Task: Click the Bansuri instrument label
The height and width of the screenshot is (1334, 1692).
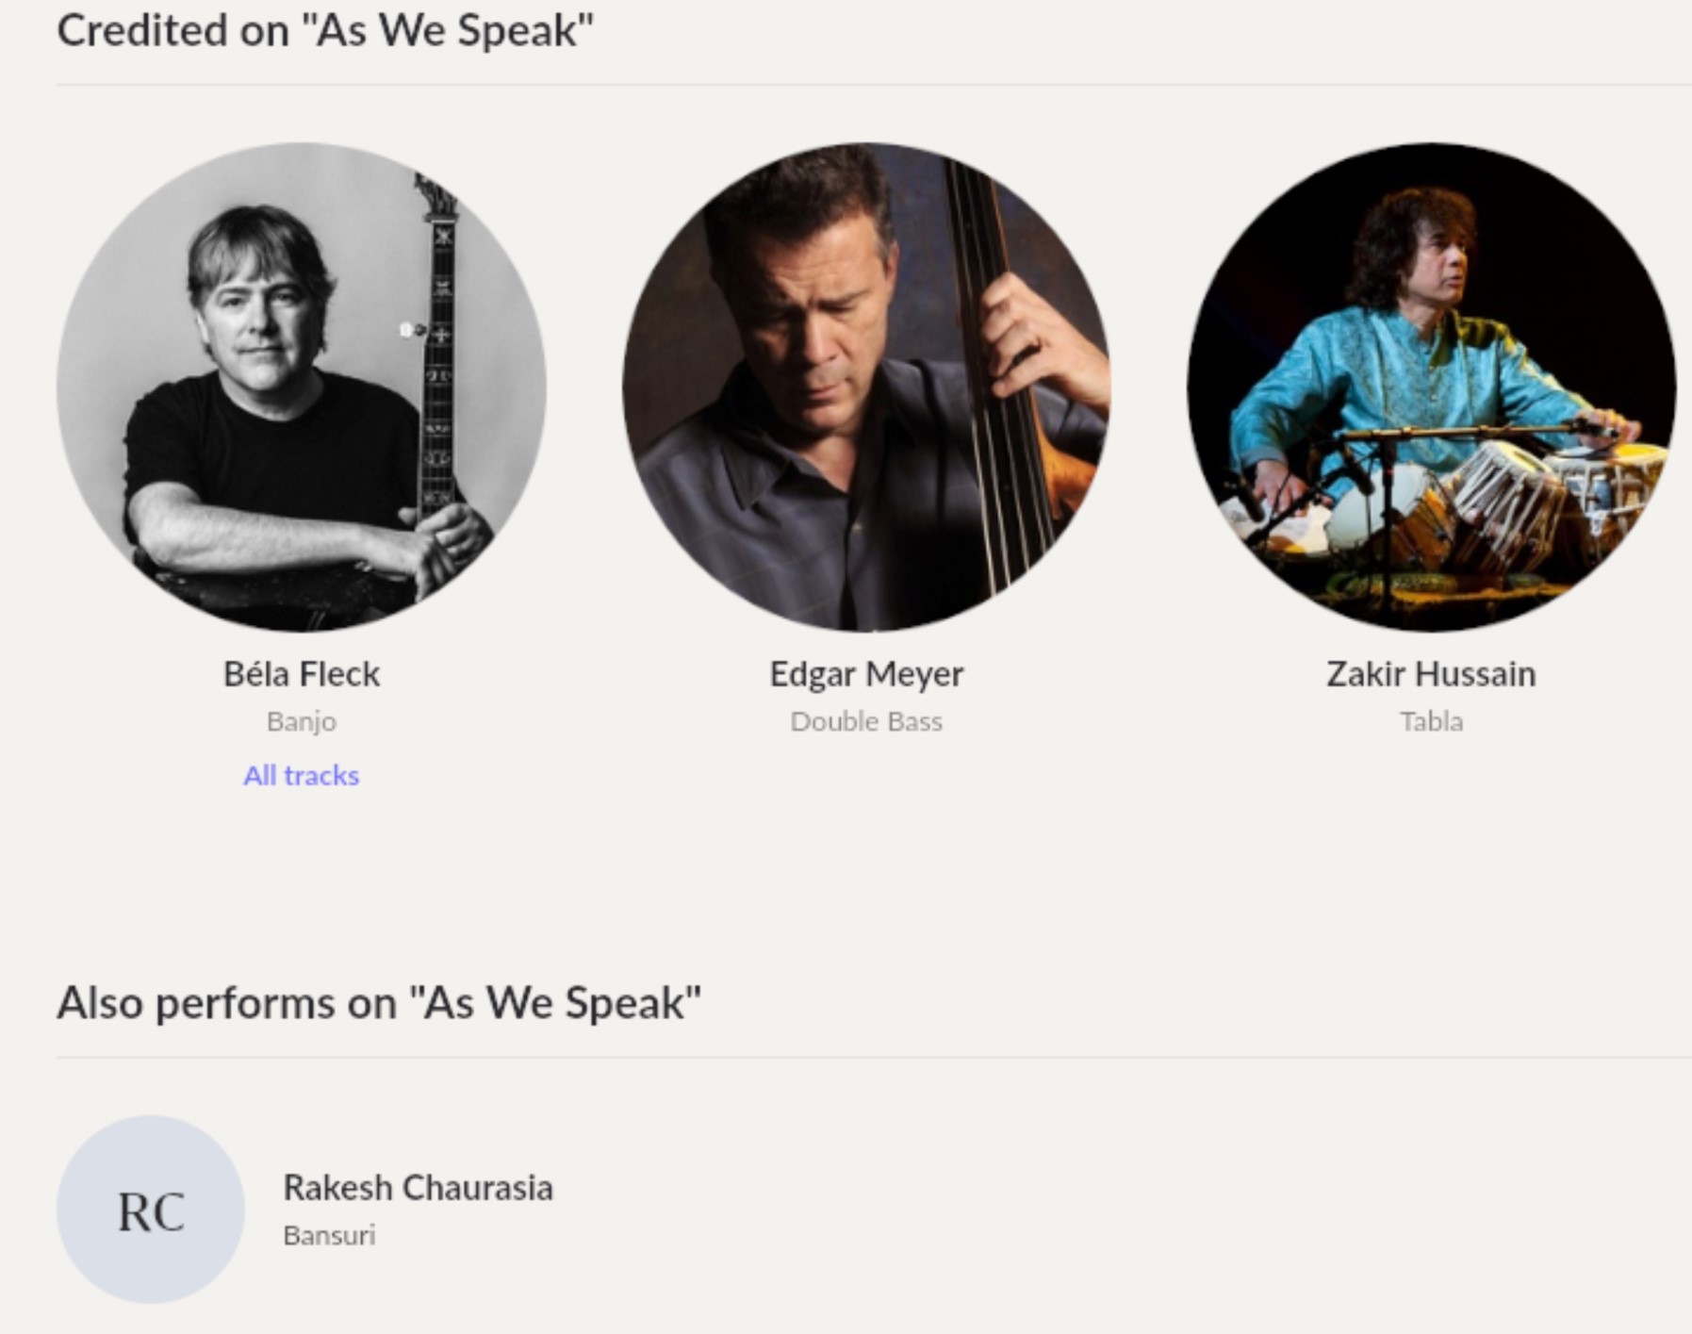Action: 329,1235
